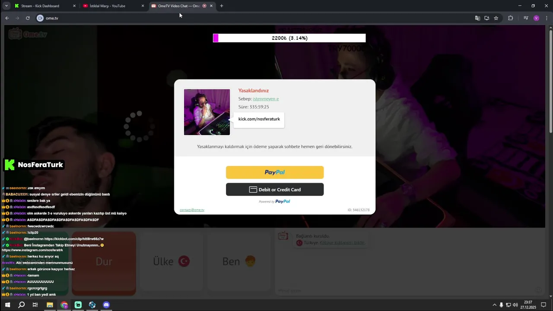Open the volume speaker tray icon

pos(515,305)
